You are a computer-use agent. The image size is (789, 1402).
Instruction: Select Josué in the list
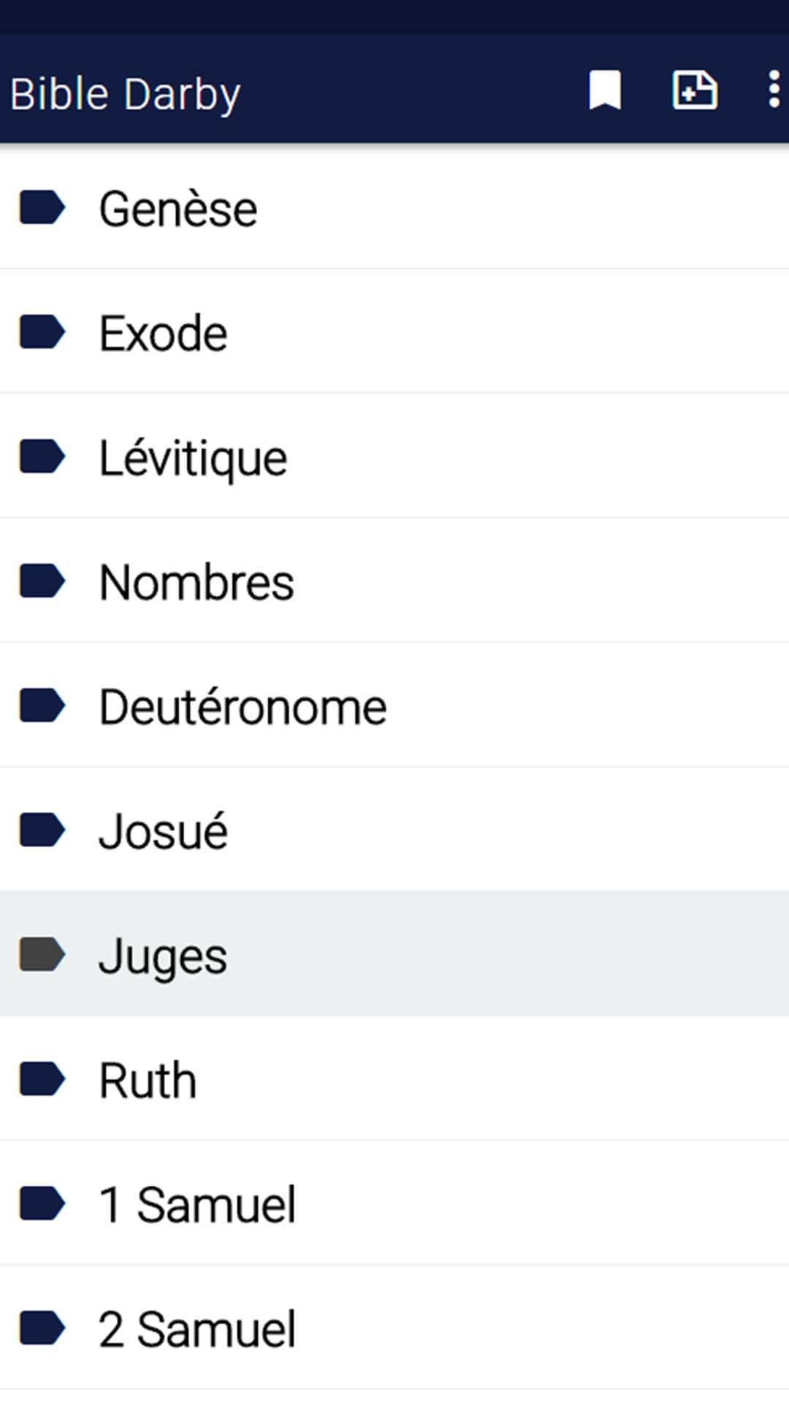coord(164,831)
